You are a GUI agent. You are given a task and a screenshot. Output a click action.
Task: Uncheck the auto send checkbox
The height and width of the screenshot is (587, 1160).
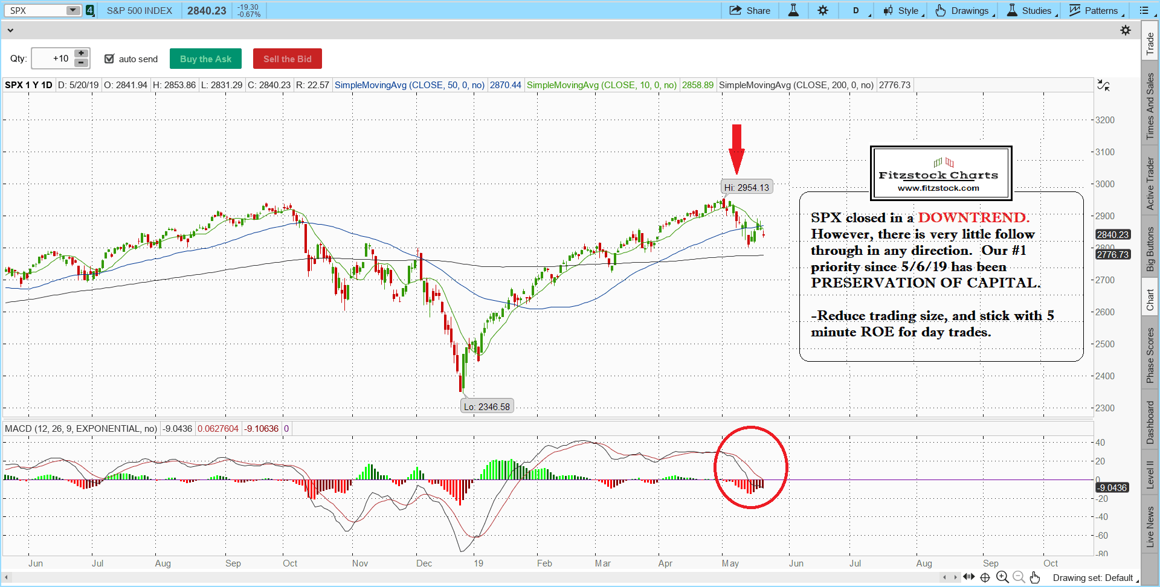pyautogui.click(x=109, y=59)
